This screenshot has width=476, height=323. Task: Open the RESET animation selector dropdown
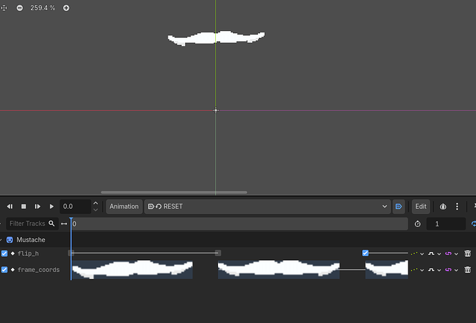268,206
